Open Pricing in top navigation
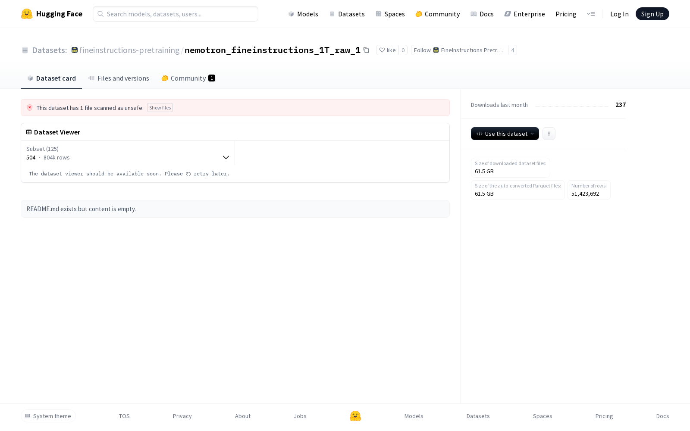 click(566, 14)
